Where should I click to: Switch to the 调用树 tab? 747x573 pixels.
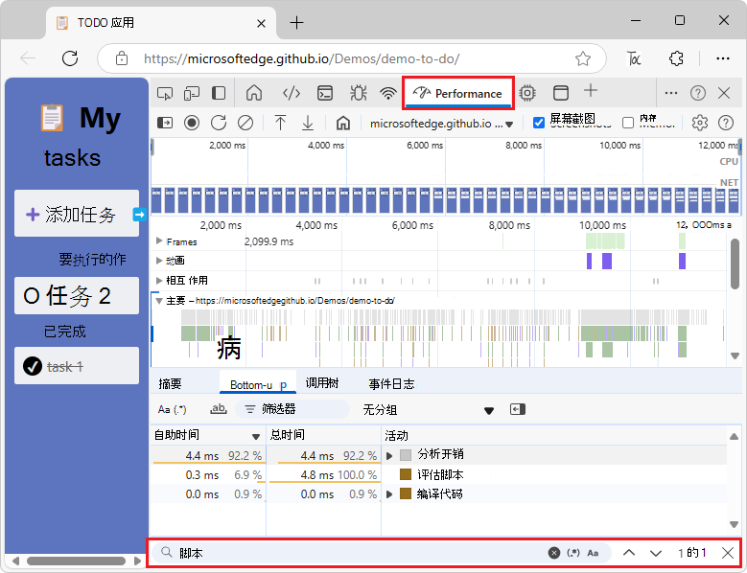pyautogui.click(x=322, y=383)
